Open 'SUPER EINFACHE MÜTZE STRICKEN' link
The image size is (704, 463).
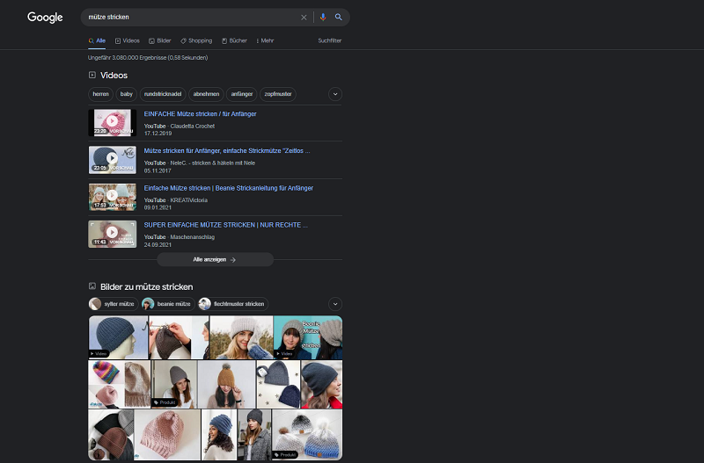tap(225, 225)
